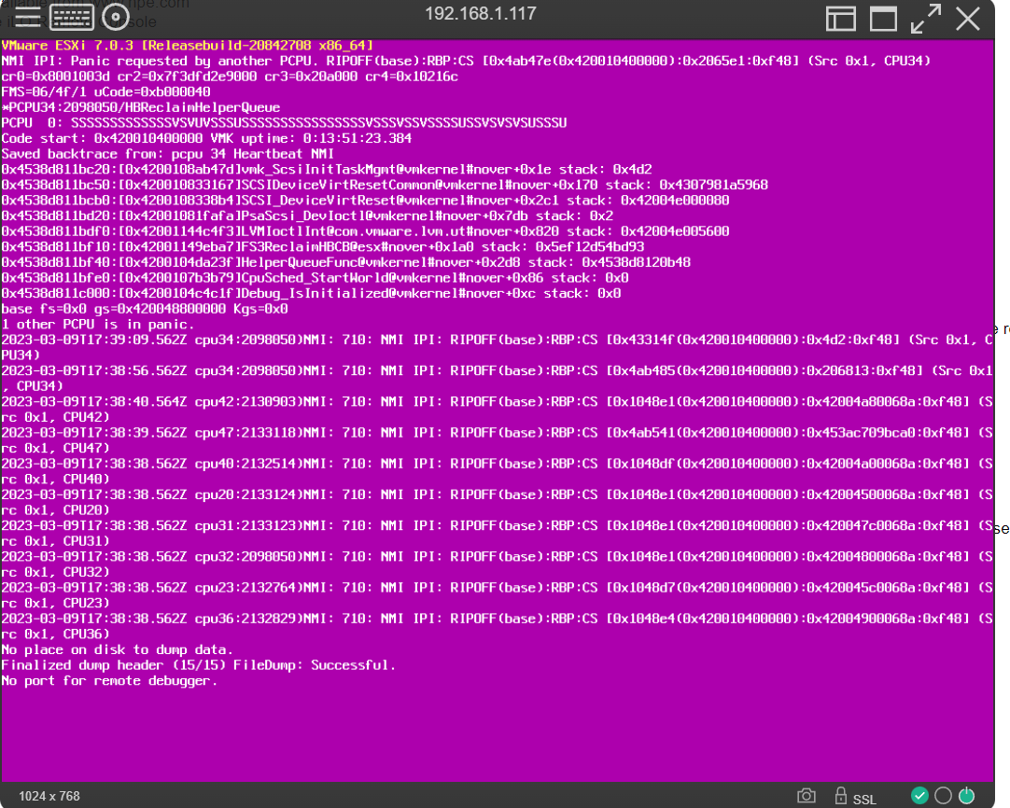
Task: Click the SSL lock icon
Action: (840, 796)
